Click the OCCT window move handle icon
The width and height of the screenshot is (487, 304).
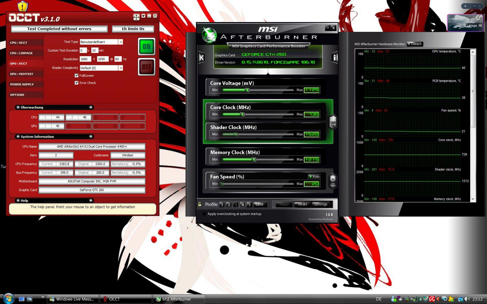[x=136, y=17]
